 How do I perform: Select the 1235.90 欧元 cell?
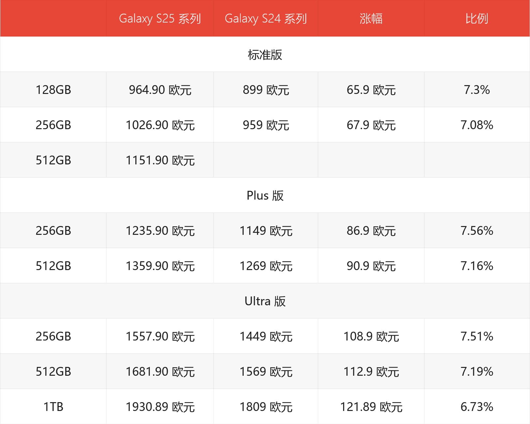[x=160, y=231]
